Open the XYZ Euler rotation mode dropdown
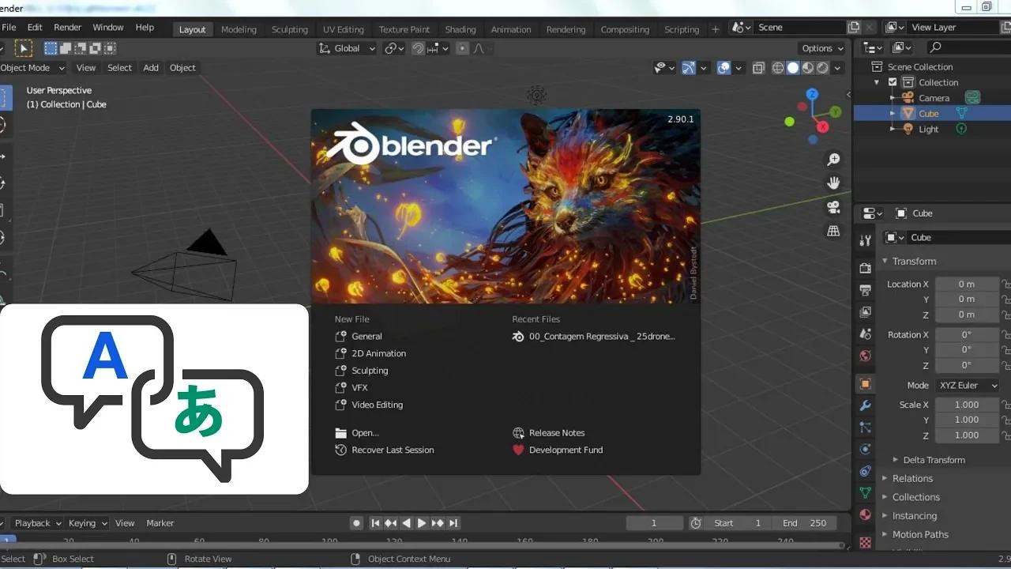The height and width of the screenshot is (569, 1011). (967, 385)
